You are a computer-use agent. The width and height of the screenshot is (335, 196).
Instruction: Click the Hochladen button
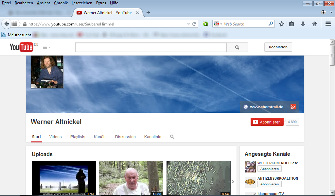point(278,47)
